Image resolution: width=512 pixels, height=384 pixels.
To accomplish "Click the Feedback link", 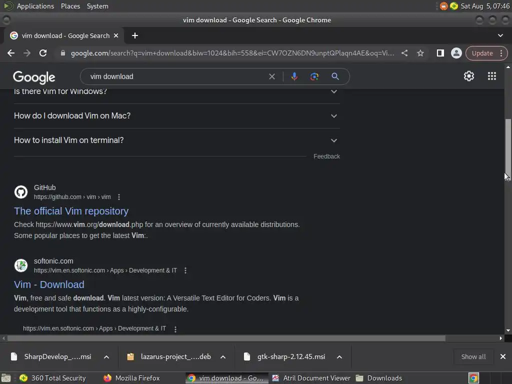I will tap(326, 156).
